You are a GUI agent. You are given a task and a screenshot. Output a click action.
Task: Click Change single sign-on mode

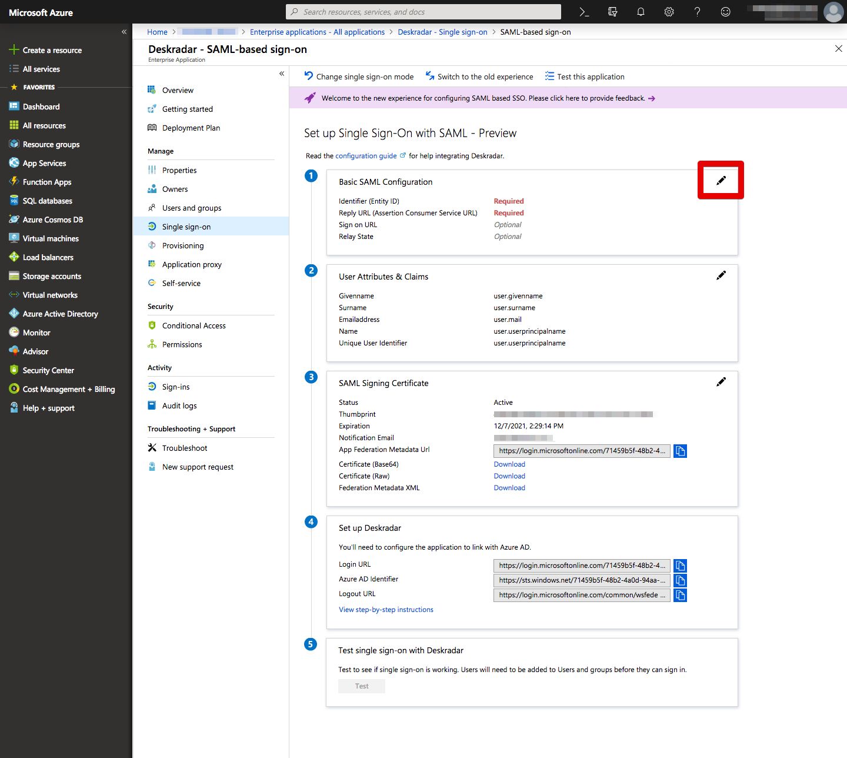[x=359, y=77]
